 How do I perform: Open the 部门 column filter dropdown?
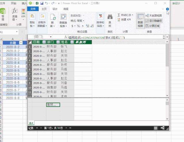click(x=58, y=42)
